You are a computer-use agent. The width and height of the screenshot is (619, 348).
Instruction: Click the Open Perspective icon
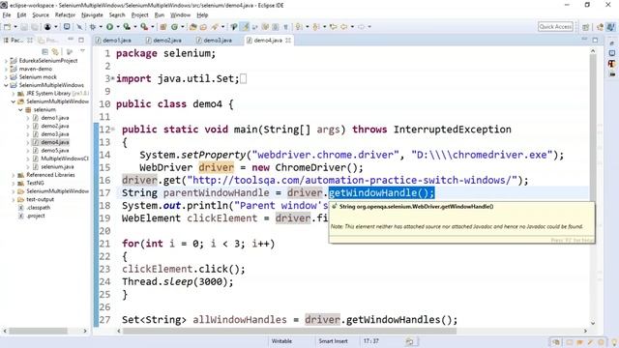point(585,27)
